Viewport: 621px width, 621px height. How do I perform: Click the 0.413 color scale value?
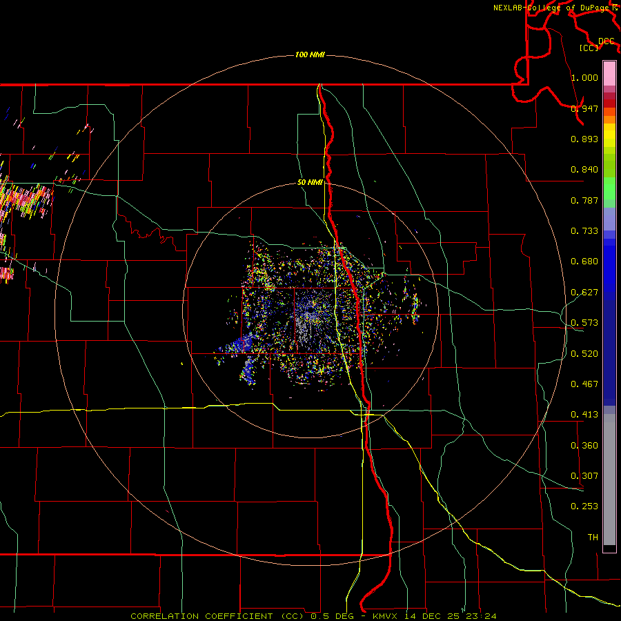pos(584,415)
